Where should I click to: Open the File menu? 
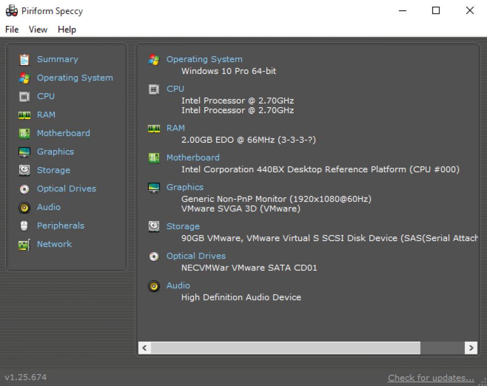tap(12, 29)
